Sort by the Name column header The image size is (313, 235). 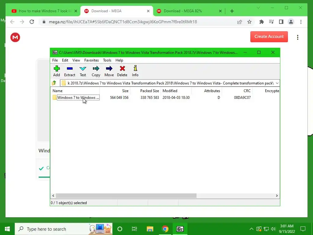(x=75, y=91)
